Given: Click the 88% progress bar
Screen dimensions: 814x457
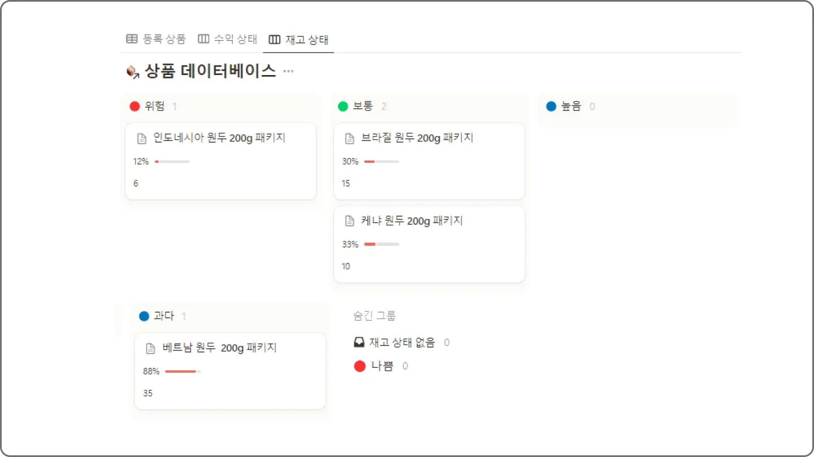Looking at the screenshot, I should (183, 371).
